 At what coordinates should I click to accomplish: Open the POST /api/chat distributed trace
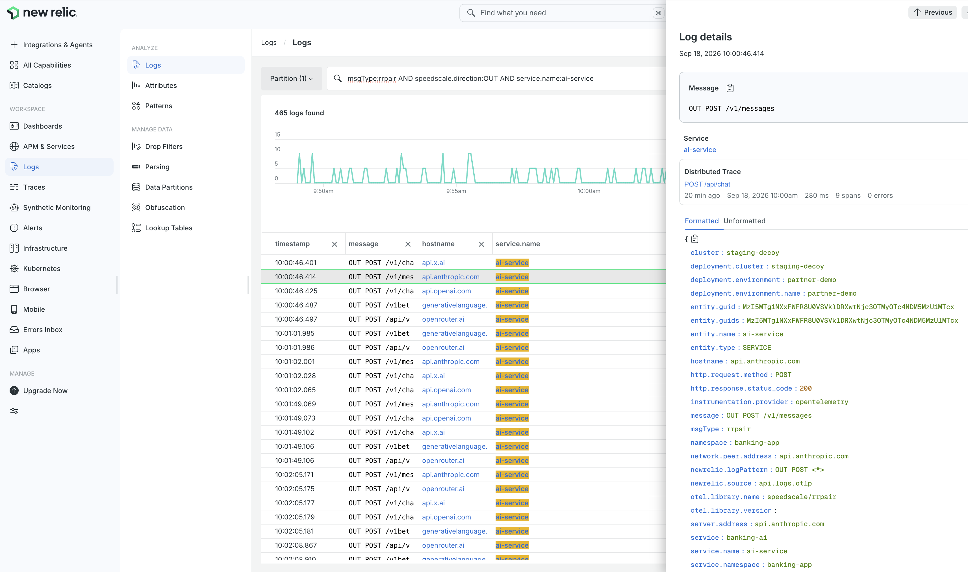[707, 184]
